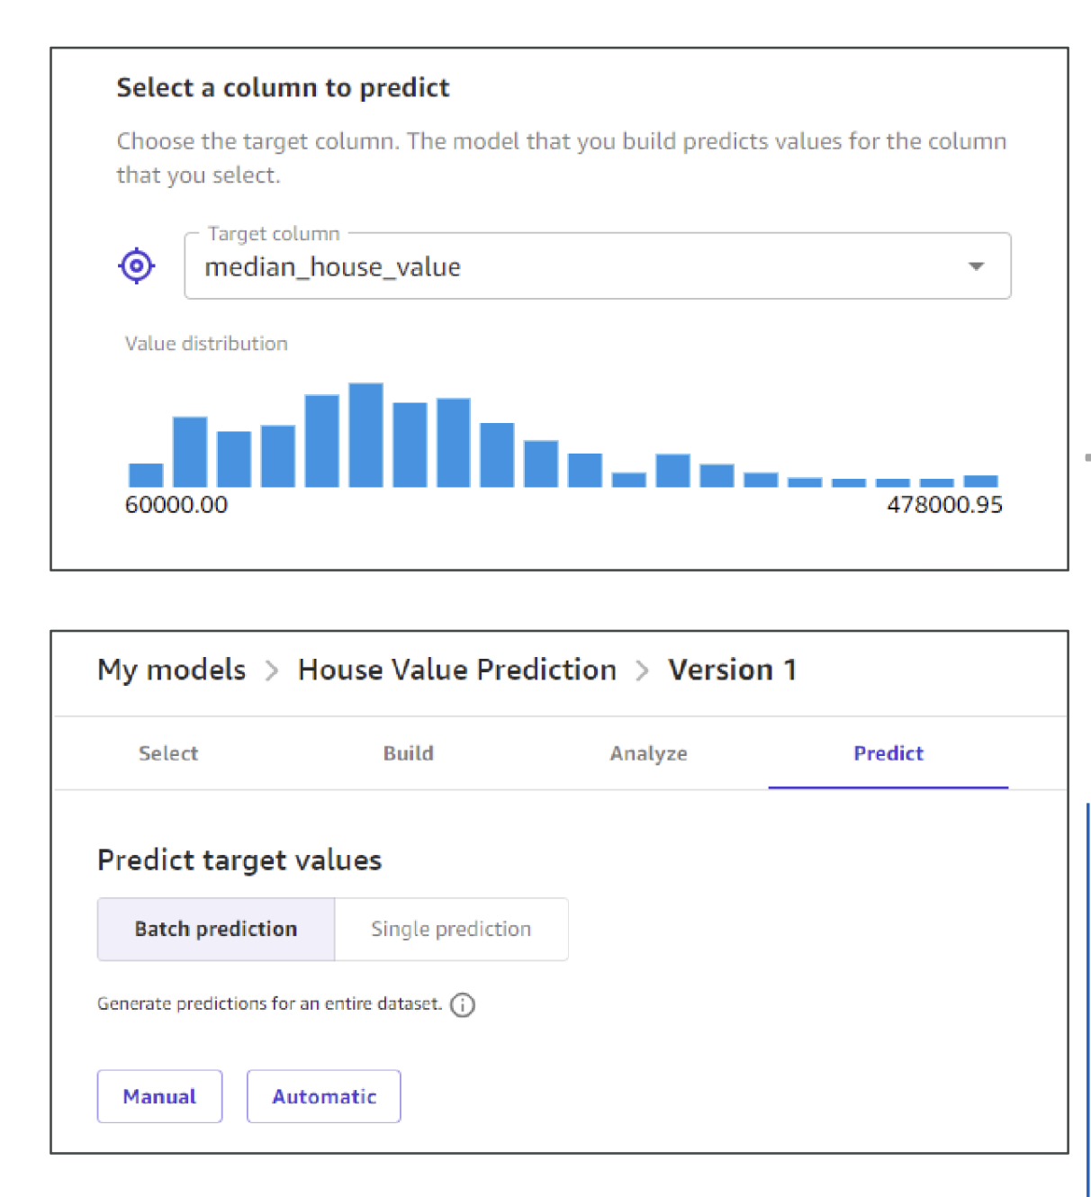This screenshot has width=1091, height=1197.
Task: Click the chevron before Version 1
Action: pyautogui.click(x=642, y=670)
